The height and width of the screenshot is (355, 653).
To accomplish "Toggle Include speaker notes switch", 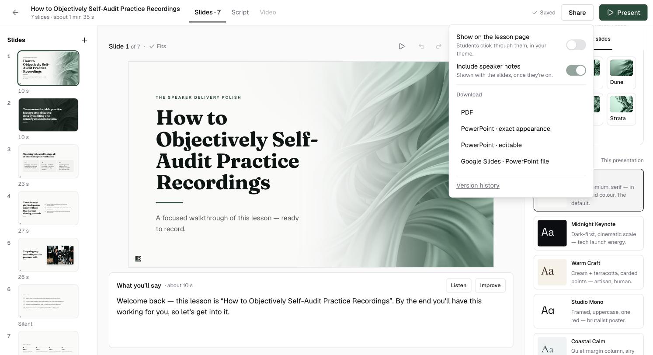I will (576, 70).
